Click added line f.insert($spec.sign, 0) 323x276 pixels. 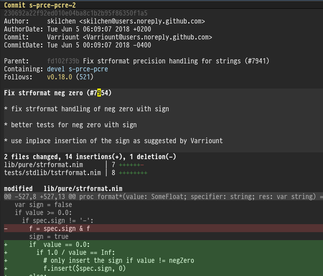[163, 268]
